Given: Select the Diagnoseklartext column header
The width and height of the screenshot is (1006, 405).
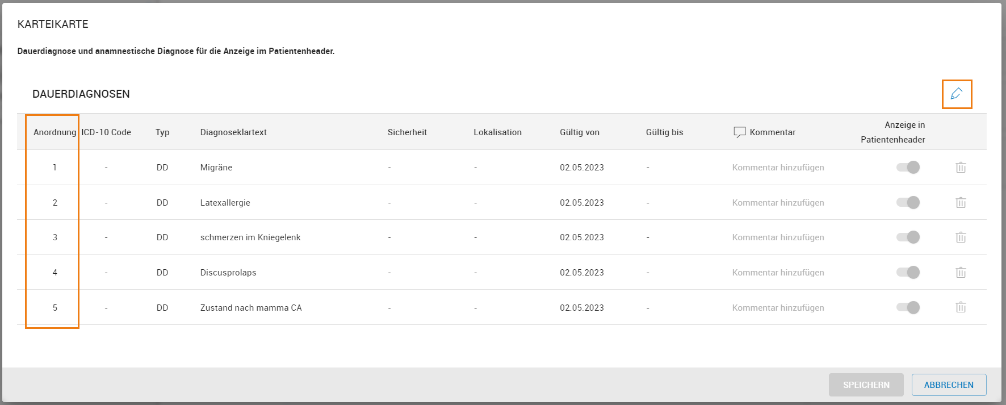Looking at the screenshot, I should click(x=233, y=132).
